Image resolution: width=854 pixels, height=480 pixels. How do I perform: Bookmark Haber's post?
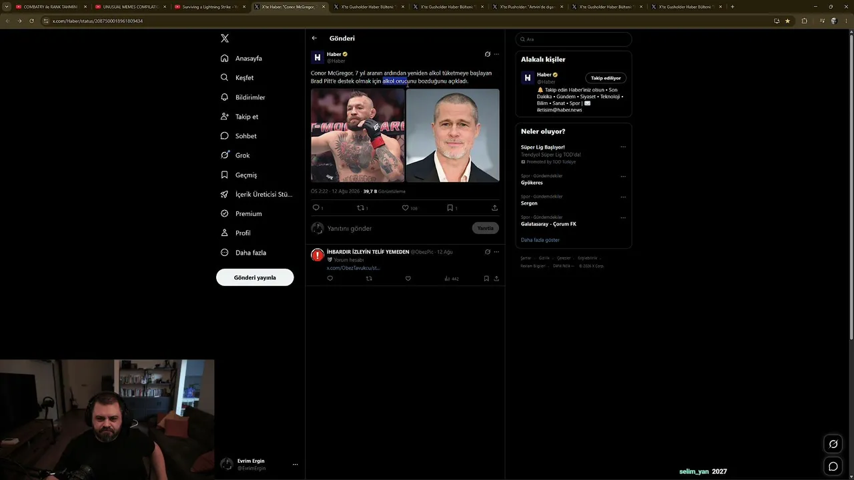(x=450, y=208)
